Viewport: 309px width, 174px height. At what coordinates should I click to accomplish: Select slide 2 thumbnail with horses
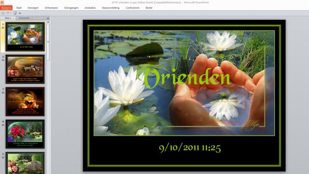click(x=25, y=69)
